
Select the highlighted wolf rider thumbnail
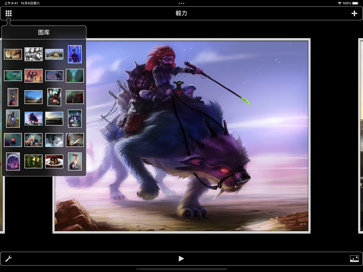[33, 118]
